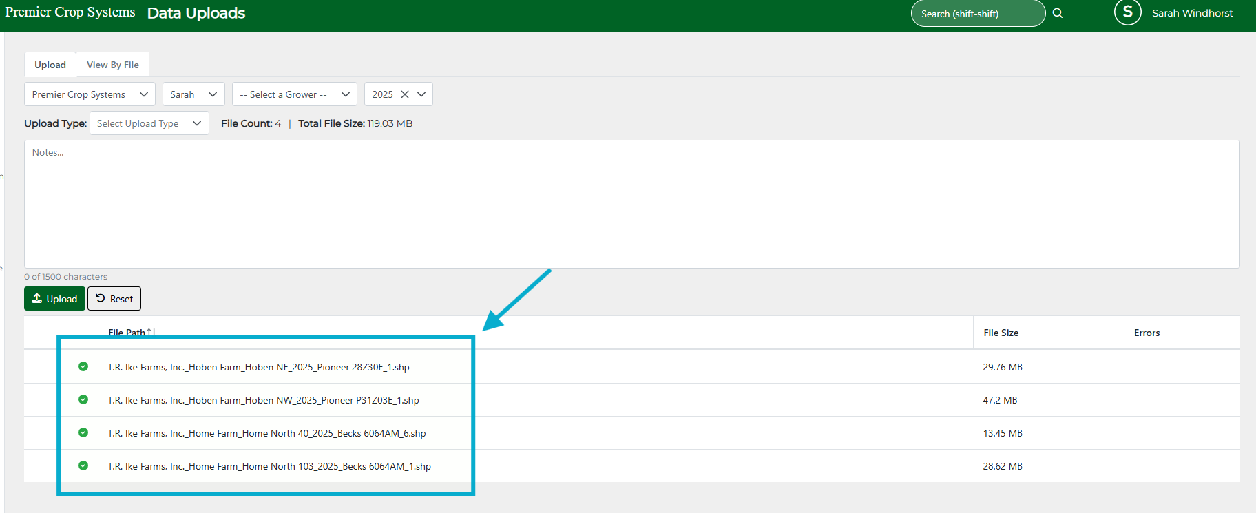The height and width of the screenshot is (513, 1256).
Task: Select the Upload tab
Action: click(x=50, y=65)
